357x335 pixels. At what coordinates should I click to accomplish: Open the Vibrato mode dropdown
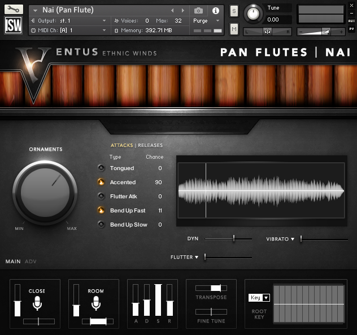293,239
